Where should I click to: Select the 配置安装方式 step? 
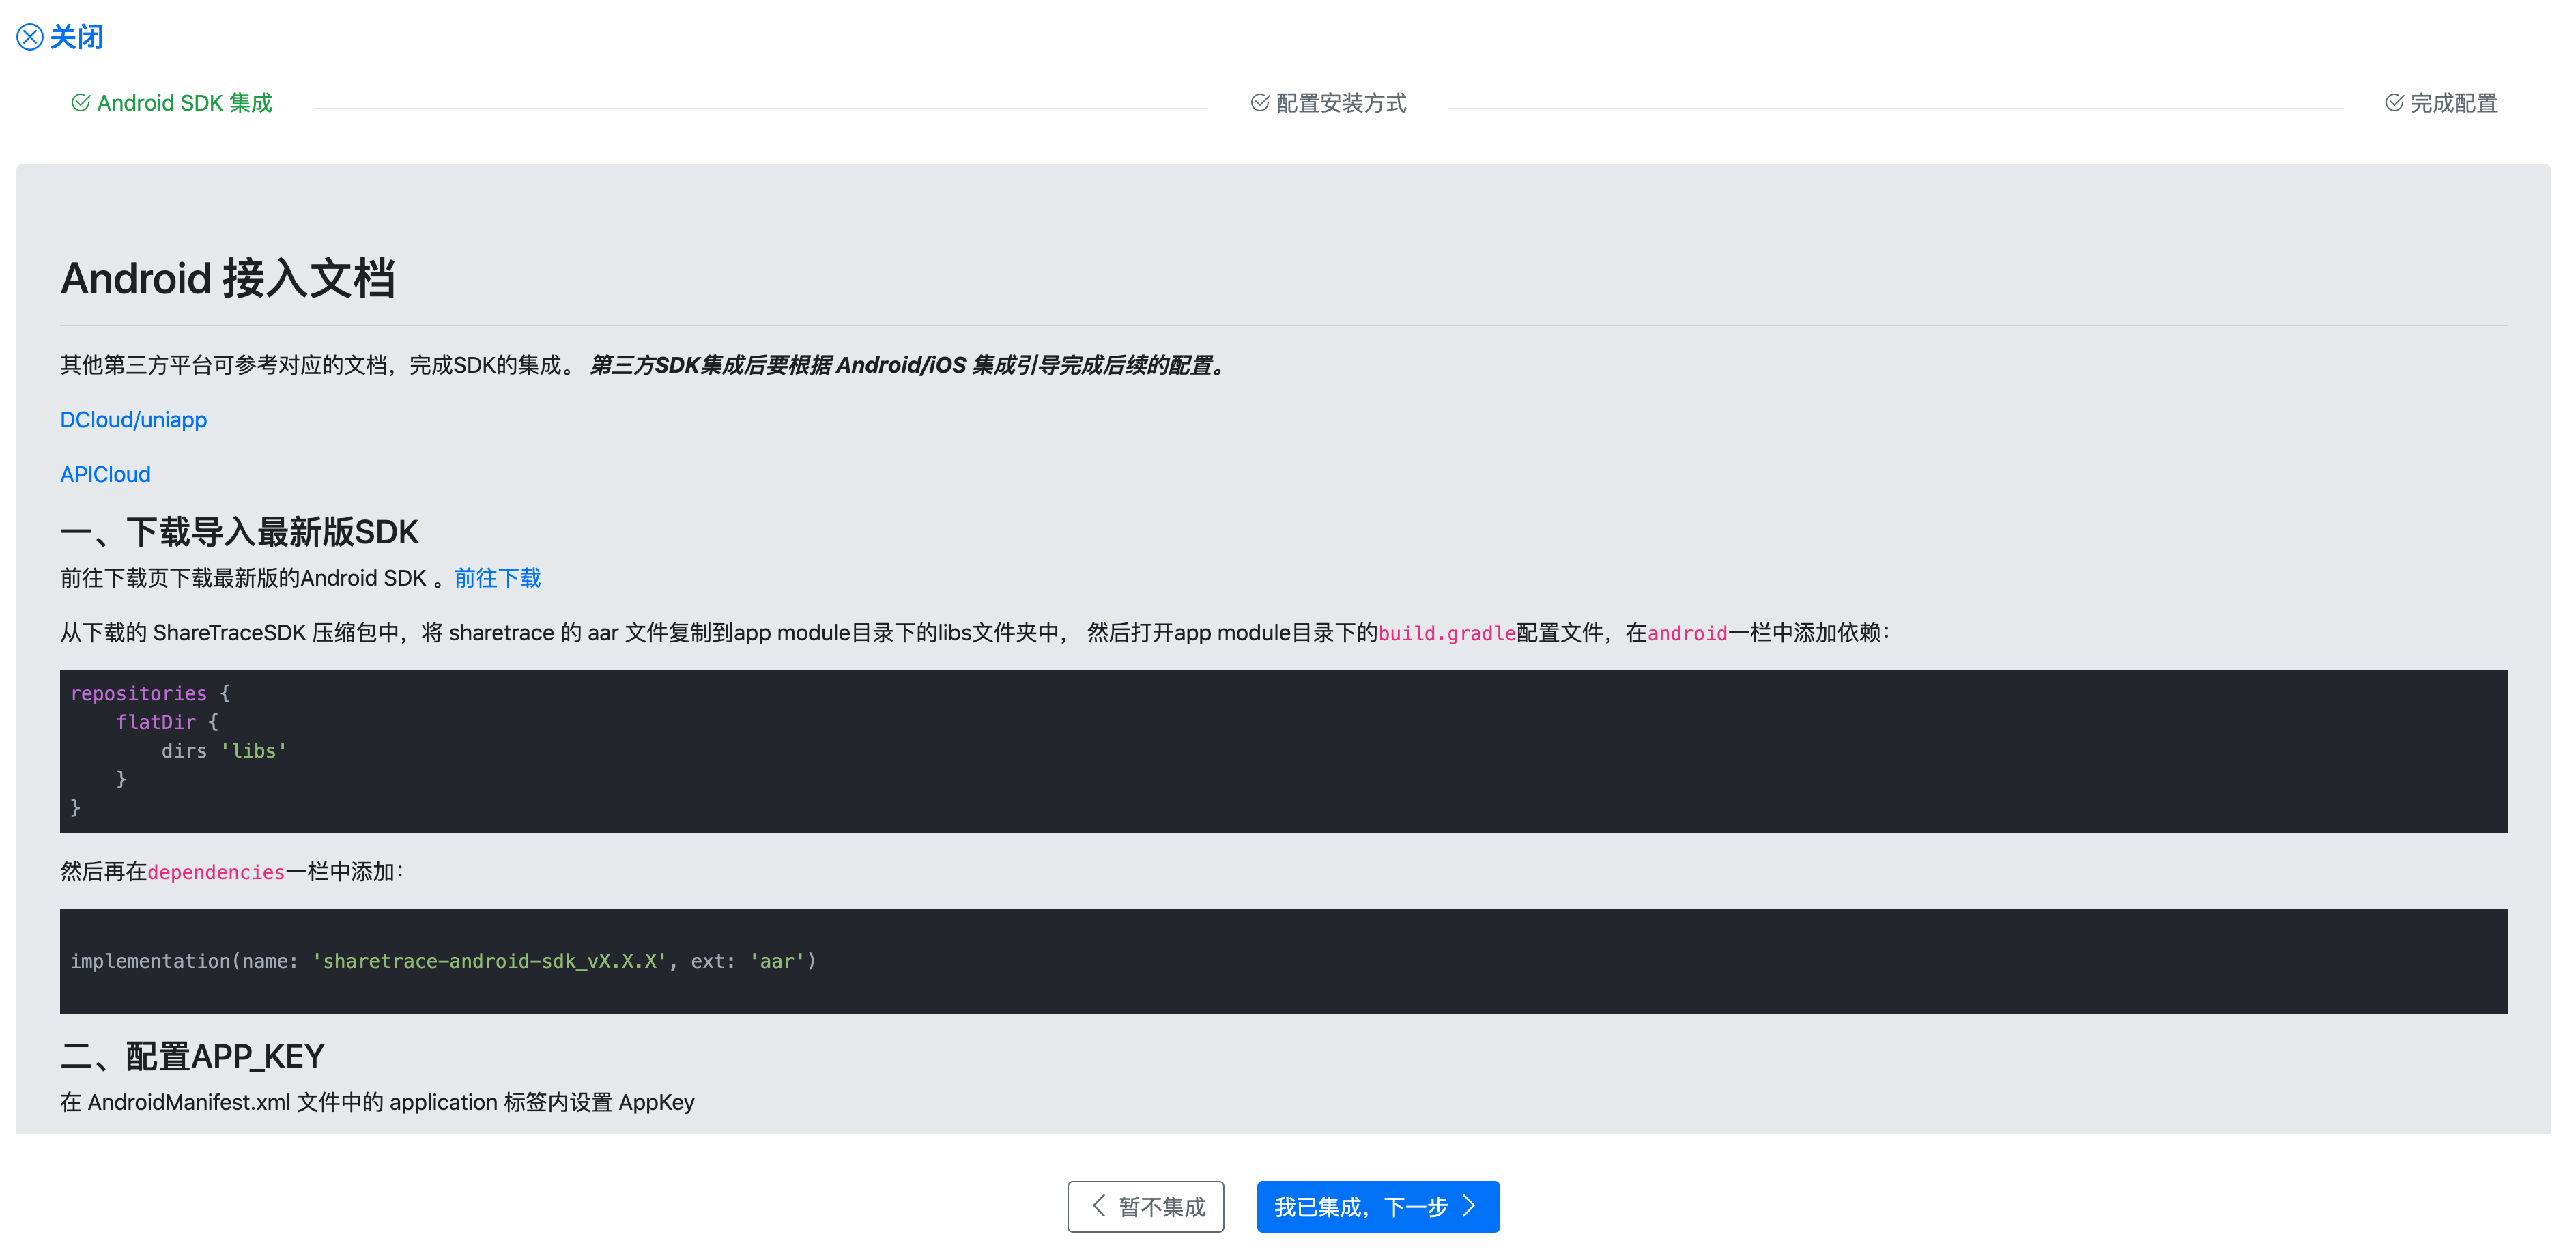click(x=1341, y=103)
